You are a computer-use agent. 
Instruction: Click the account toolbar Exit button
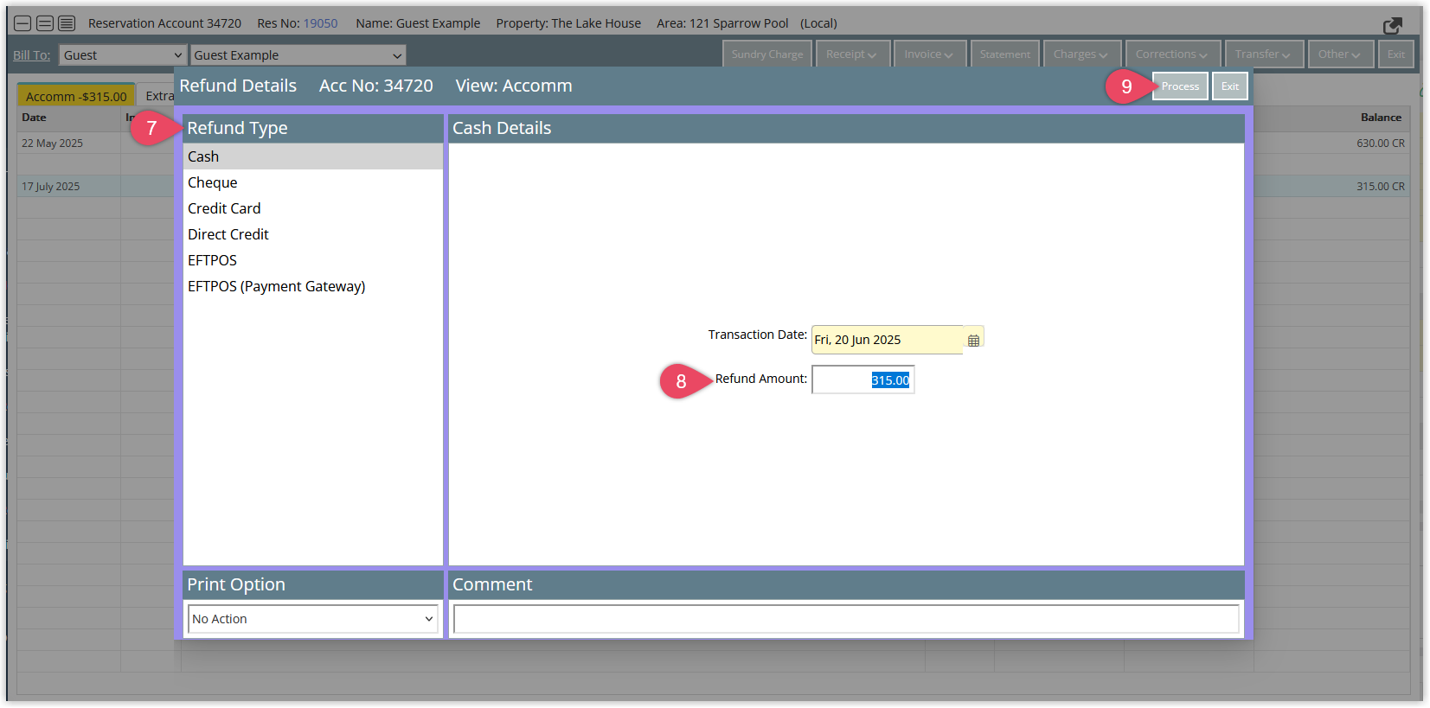[x=1396, y=54]
